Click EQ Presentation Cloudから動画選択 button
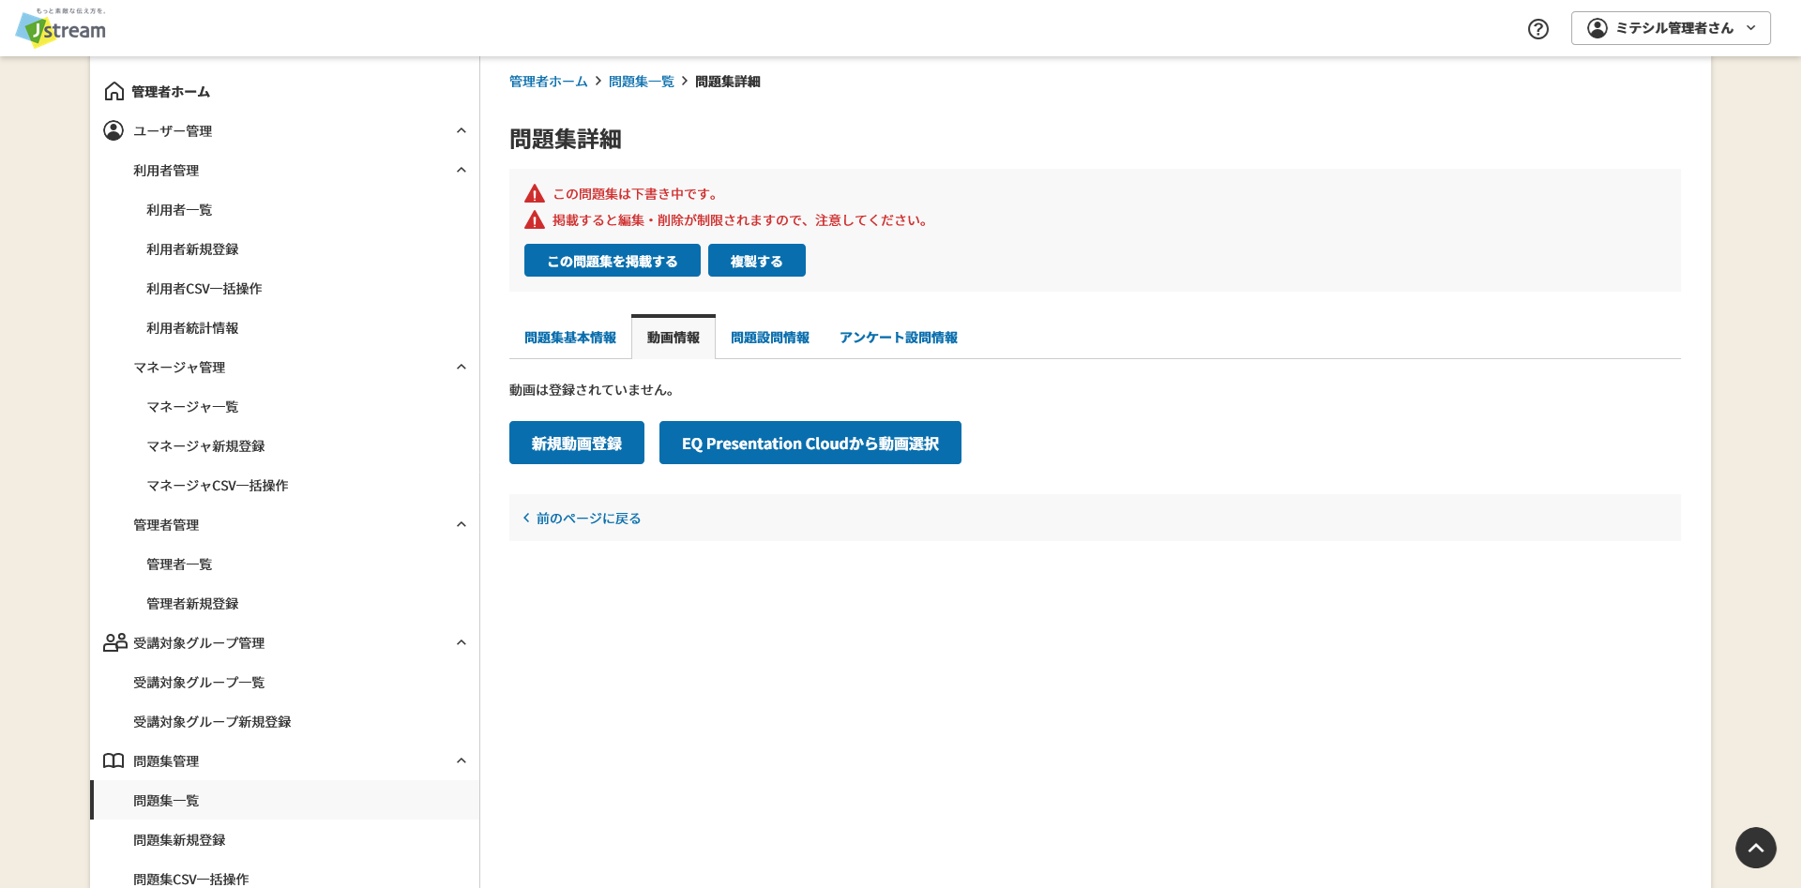1801x888 pixels. [810, 443]
